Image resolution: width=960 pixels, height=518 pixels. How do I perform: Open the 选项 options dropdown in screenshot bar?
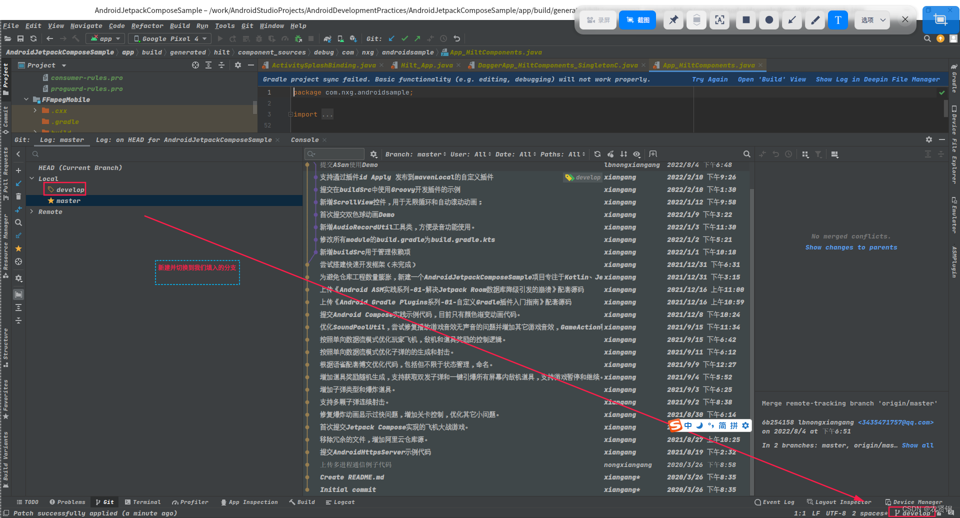[x=873, y=20]
